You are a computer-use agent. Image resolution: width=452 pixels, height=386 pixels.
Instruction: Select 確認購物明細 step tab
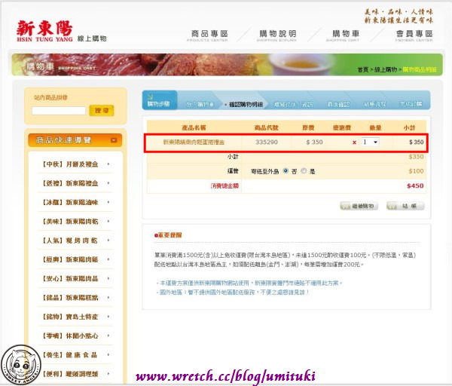click(246, 104)
